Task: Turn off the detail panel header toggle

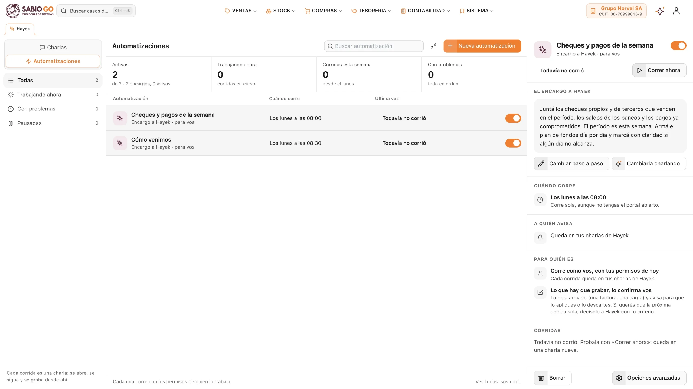Action: 678,46
